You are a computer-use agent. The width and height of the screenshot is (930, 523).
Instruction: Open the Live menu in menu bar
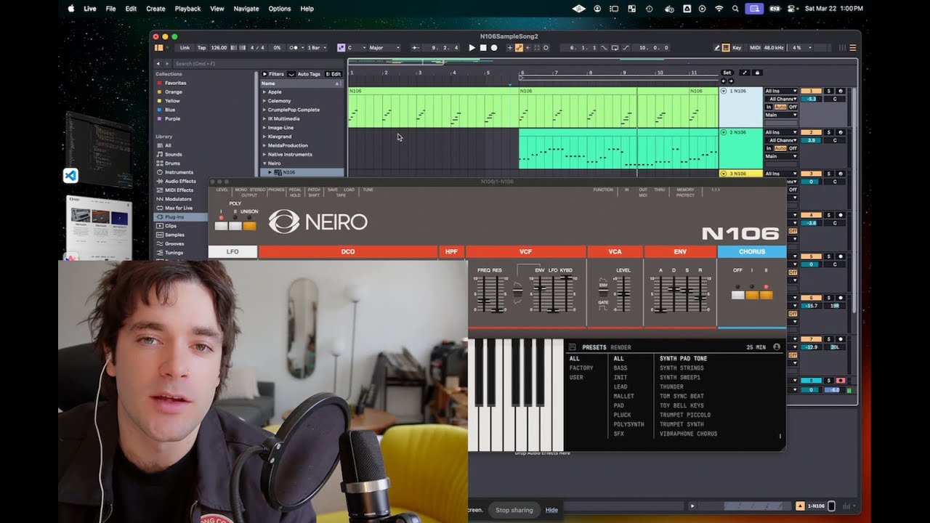(90, 9)
